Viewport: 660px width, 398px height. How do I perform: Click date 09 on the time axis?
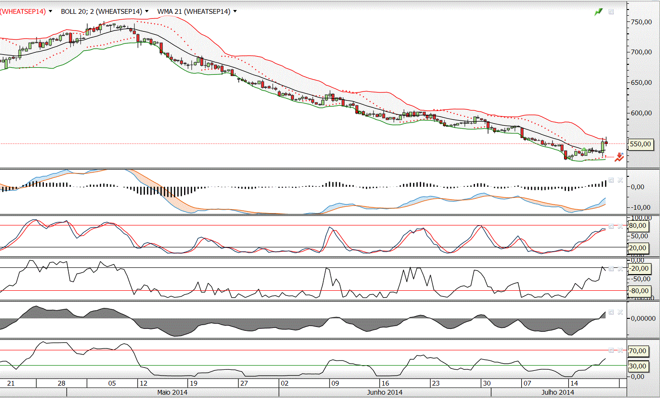pos(335,383)
